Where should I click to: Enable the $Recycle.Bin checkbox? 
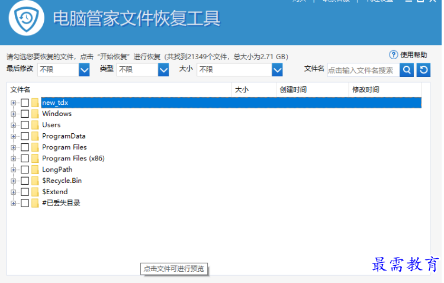[x=25, y=181]
